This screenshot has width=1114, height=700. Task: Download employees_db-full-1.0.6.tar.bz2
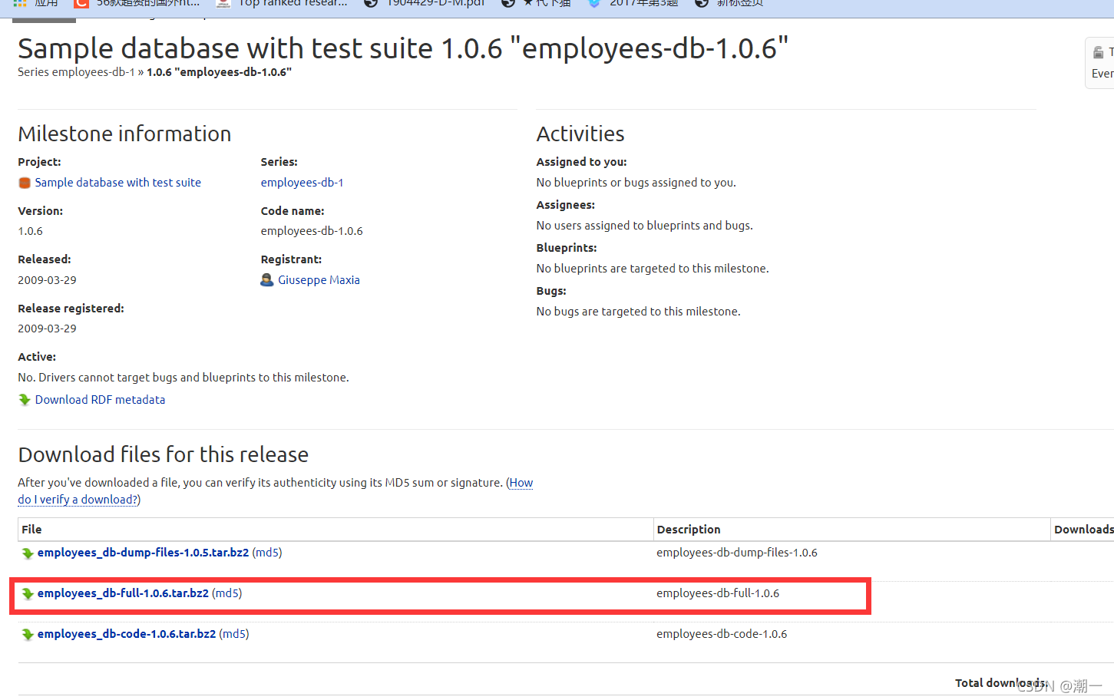(x=123, y=593)
